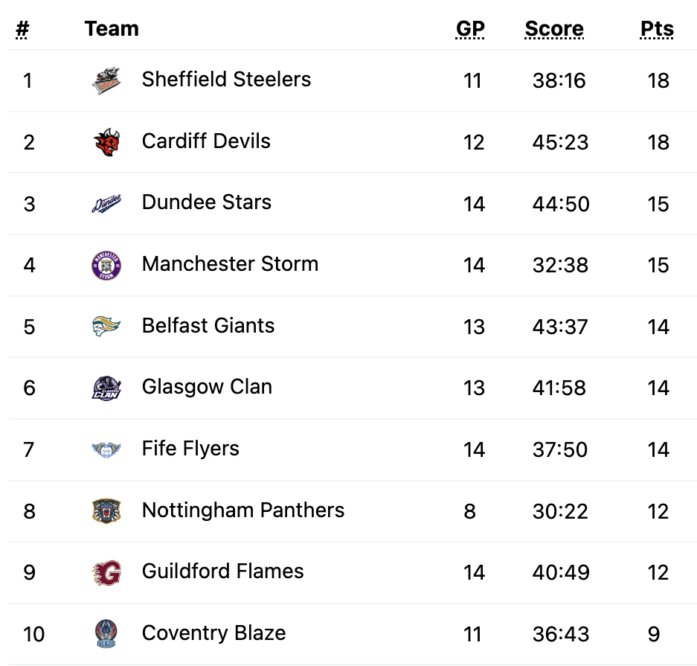Sort by the Pts column header
The height and width of the screenshot is (666, 697).
coord(657,29)
